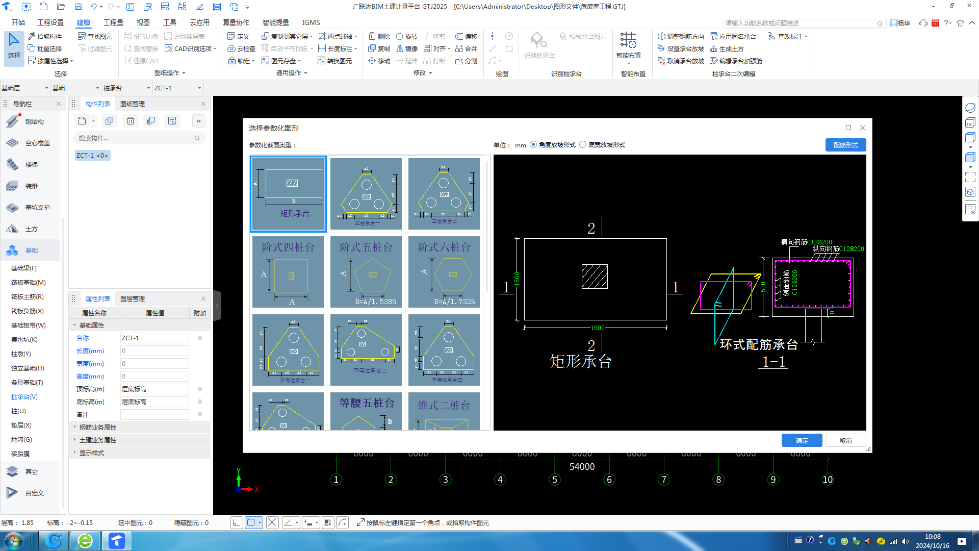Click 编辑承台加强筋 edit reinforcement

[736, 61]
